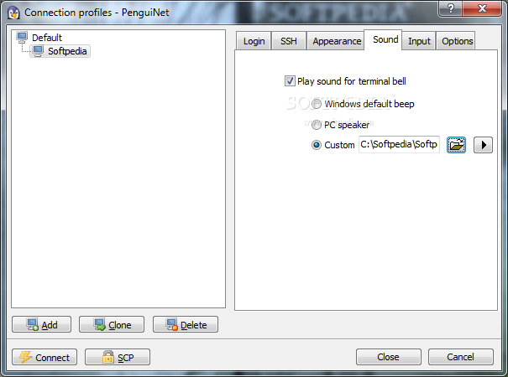Delete the selected profile
Image resolution: width=508 pixels, height=377 pixels.
pyautogui.click(x=186, y=324)
